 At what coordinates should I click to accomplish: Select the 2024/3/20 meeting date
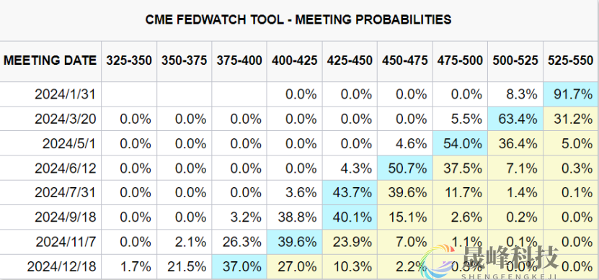[x=66, y=119]
